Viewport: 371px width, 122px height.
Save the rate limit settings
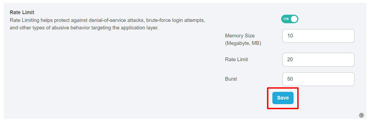[x=283, y=98]
